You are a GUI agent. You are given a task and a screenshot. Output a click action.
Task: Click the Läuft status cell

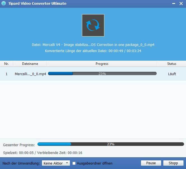click(x=172, y=74)
